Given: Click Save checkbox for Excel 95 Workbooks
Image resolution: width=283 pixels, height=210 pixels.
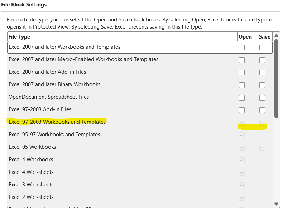Looking at the screenshot, I should pos(262,148).
